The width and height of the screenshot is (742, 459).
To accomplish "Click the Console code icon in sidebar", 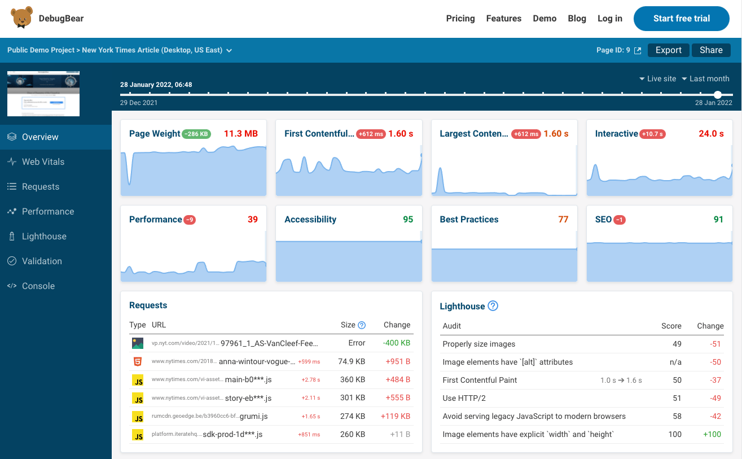I will (x=11, y=286).
